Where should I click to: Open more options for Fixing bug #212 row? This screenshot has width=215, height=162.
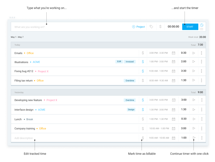201,71
